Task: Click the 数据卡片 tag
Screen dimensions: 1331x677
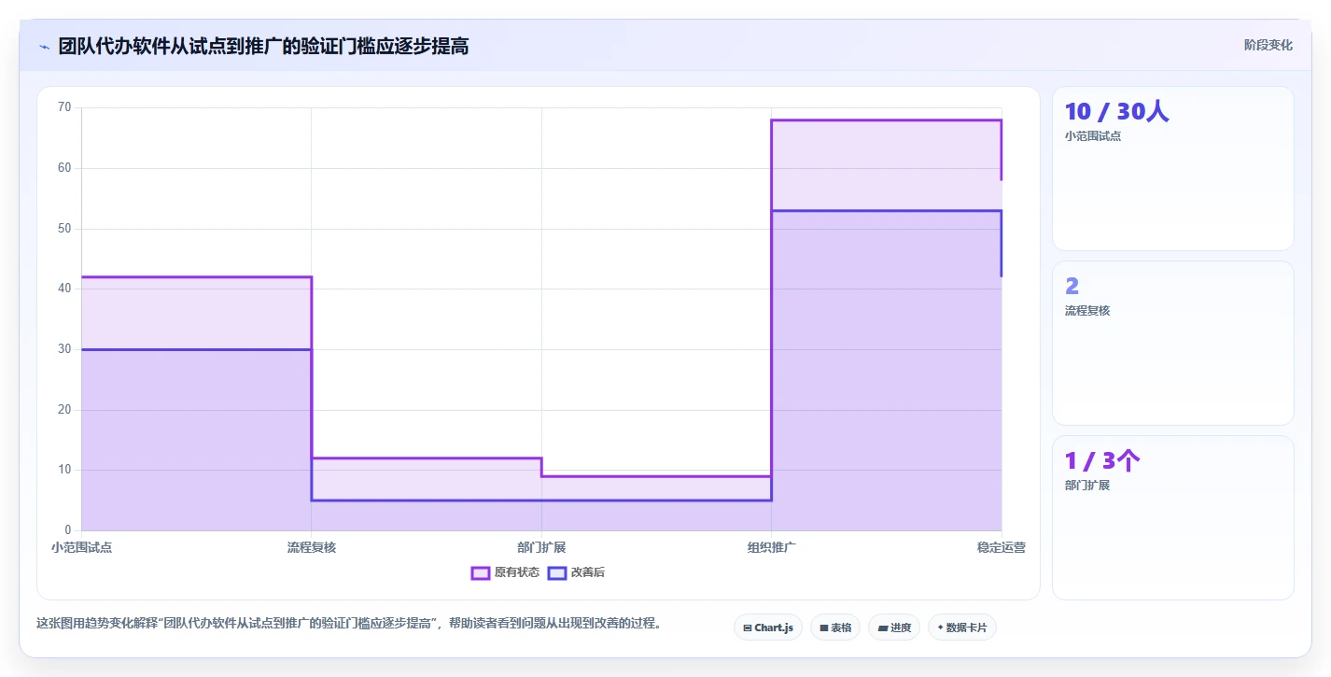Action: (x=962, y=628)
